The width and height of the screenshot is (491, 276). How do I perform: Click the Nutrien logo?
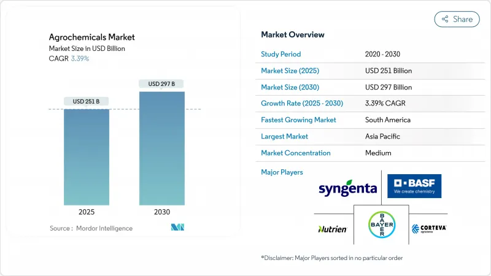pos(333,229)
